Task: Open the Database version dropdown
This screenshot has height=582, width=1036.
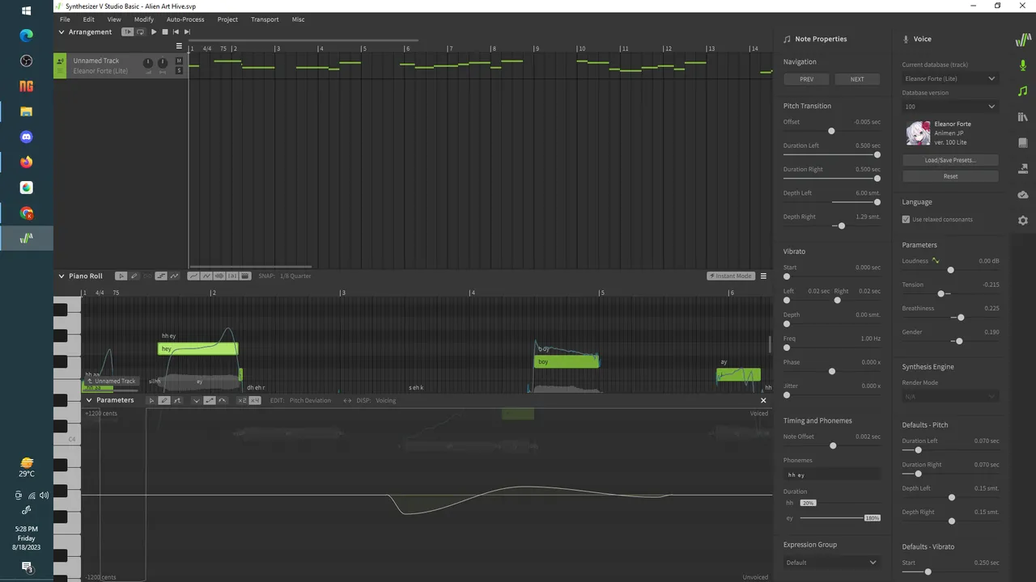Action: tap(950, 107)
